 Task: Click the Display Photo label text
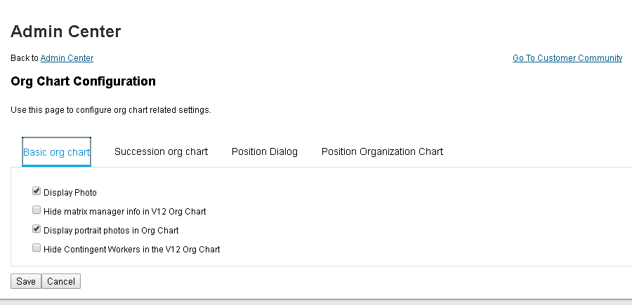pyautogui.click(x=70, y=193)
